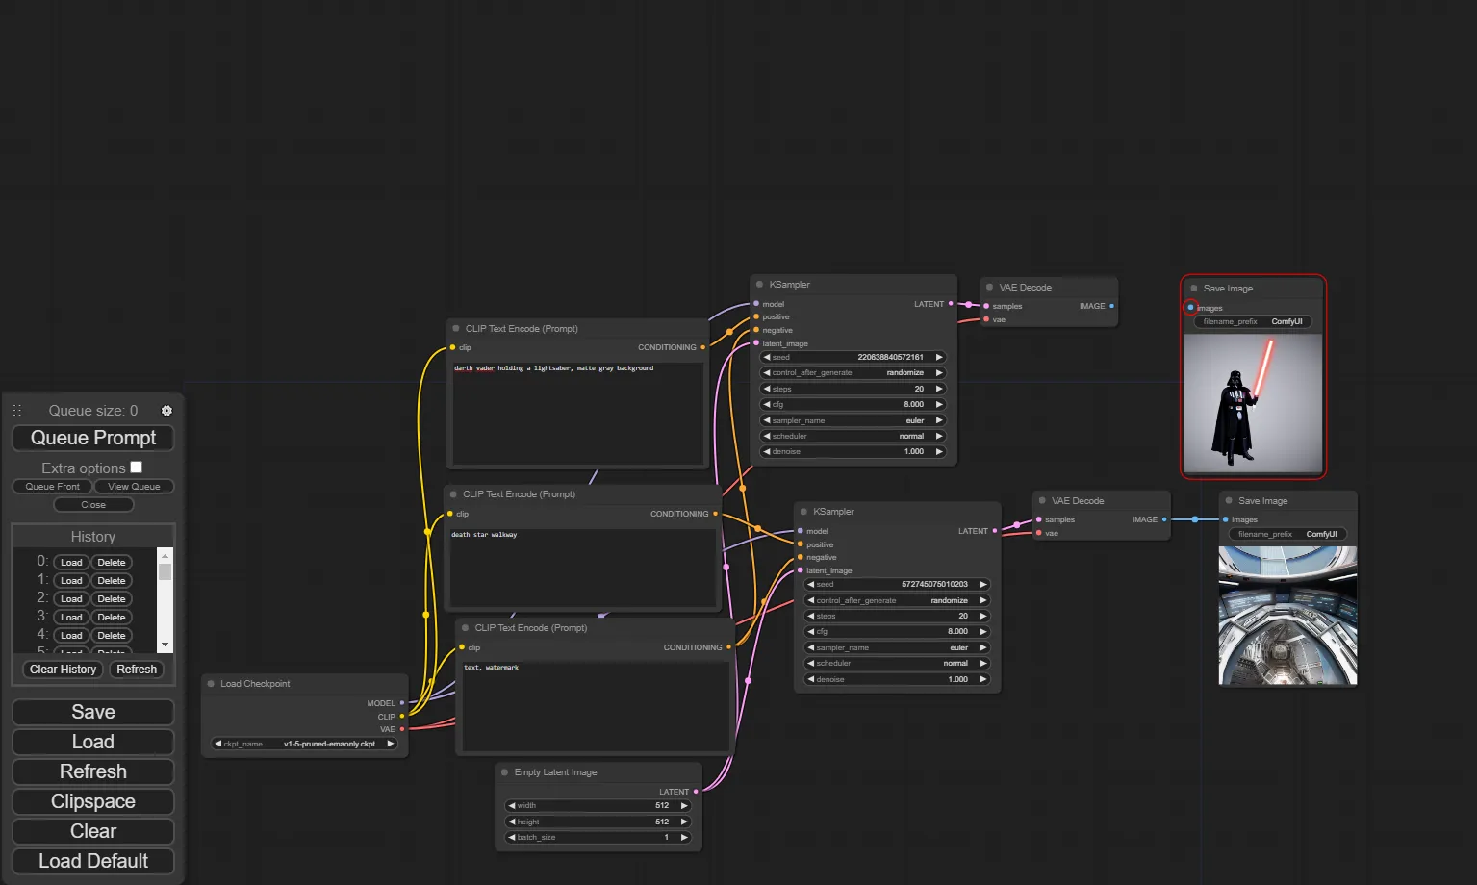Click Queue Prompt button

93,438
